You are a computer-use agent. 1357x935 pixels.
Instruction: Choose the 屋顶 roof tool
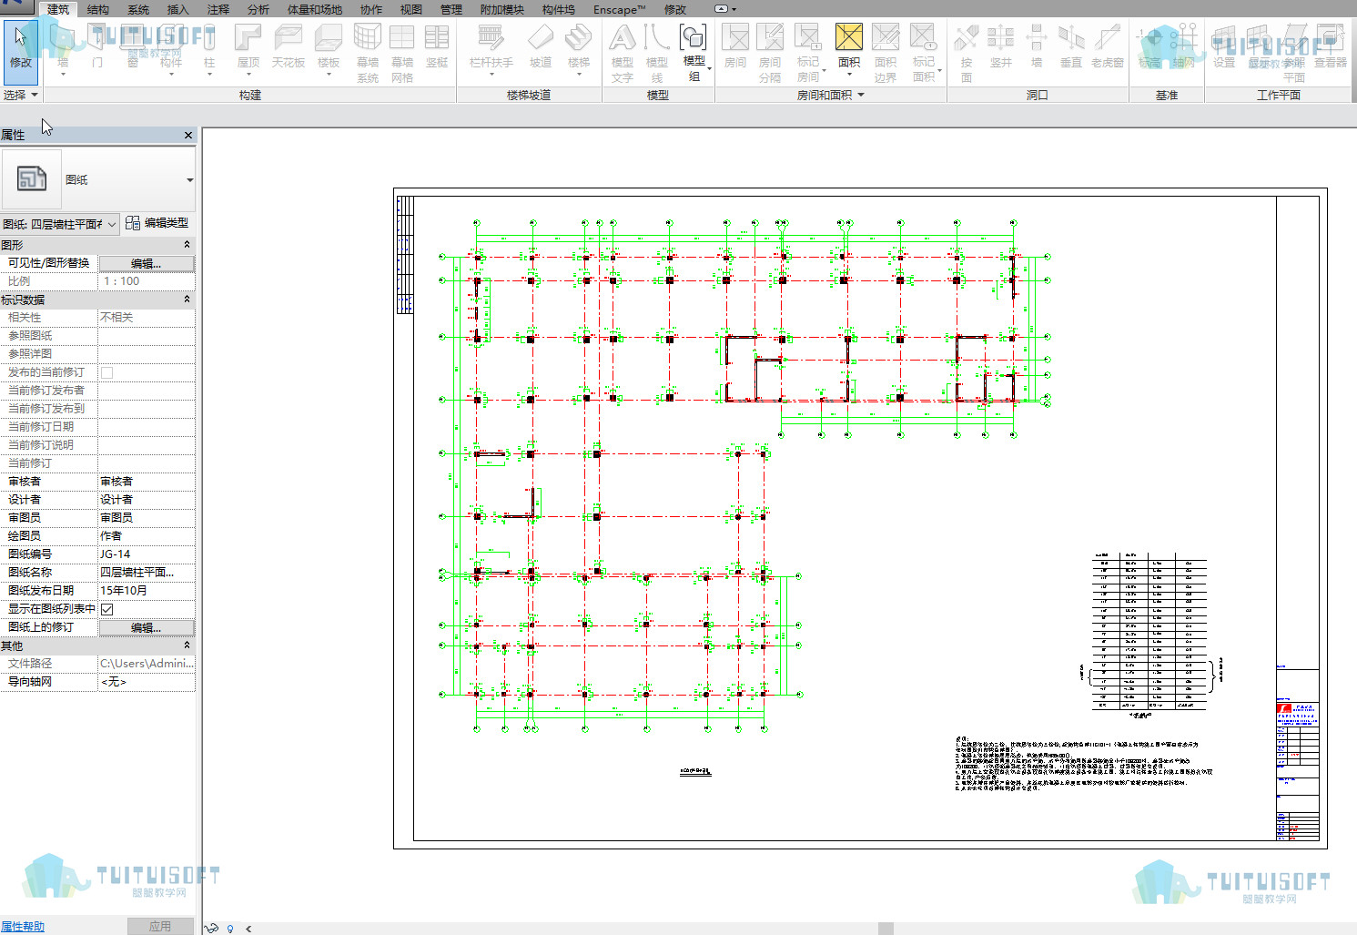[248, 49]
